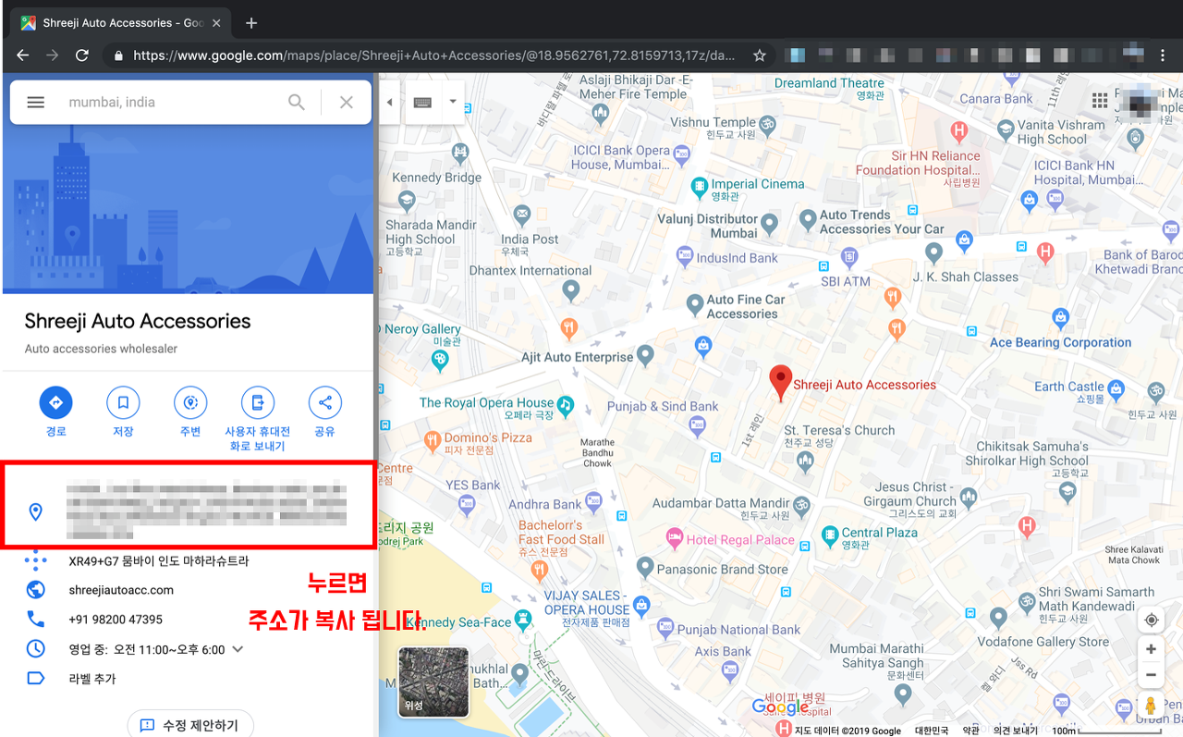Click Central Plaza cinema marker
The image size is (1183, 737).
[x=830, y=534]
